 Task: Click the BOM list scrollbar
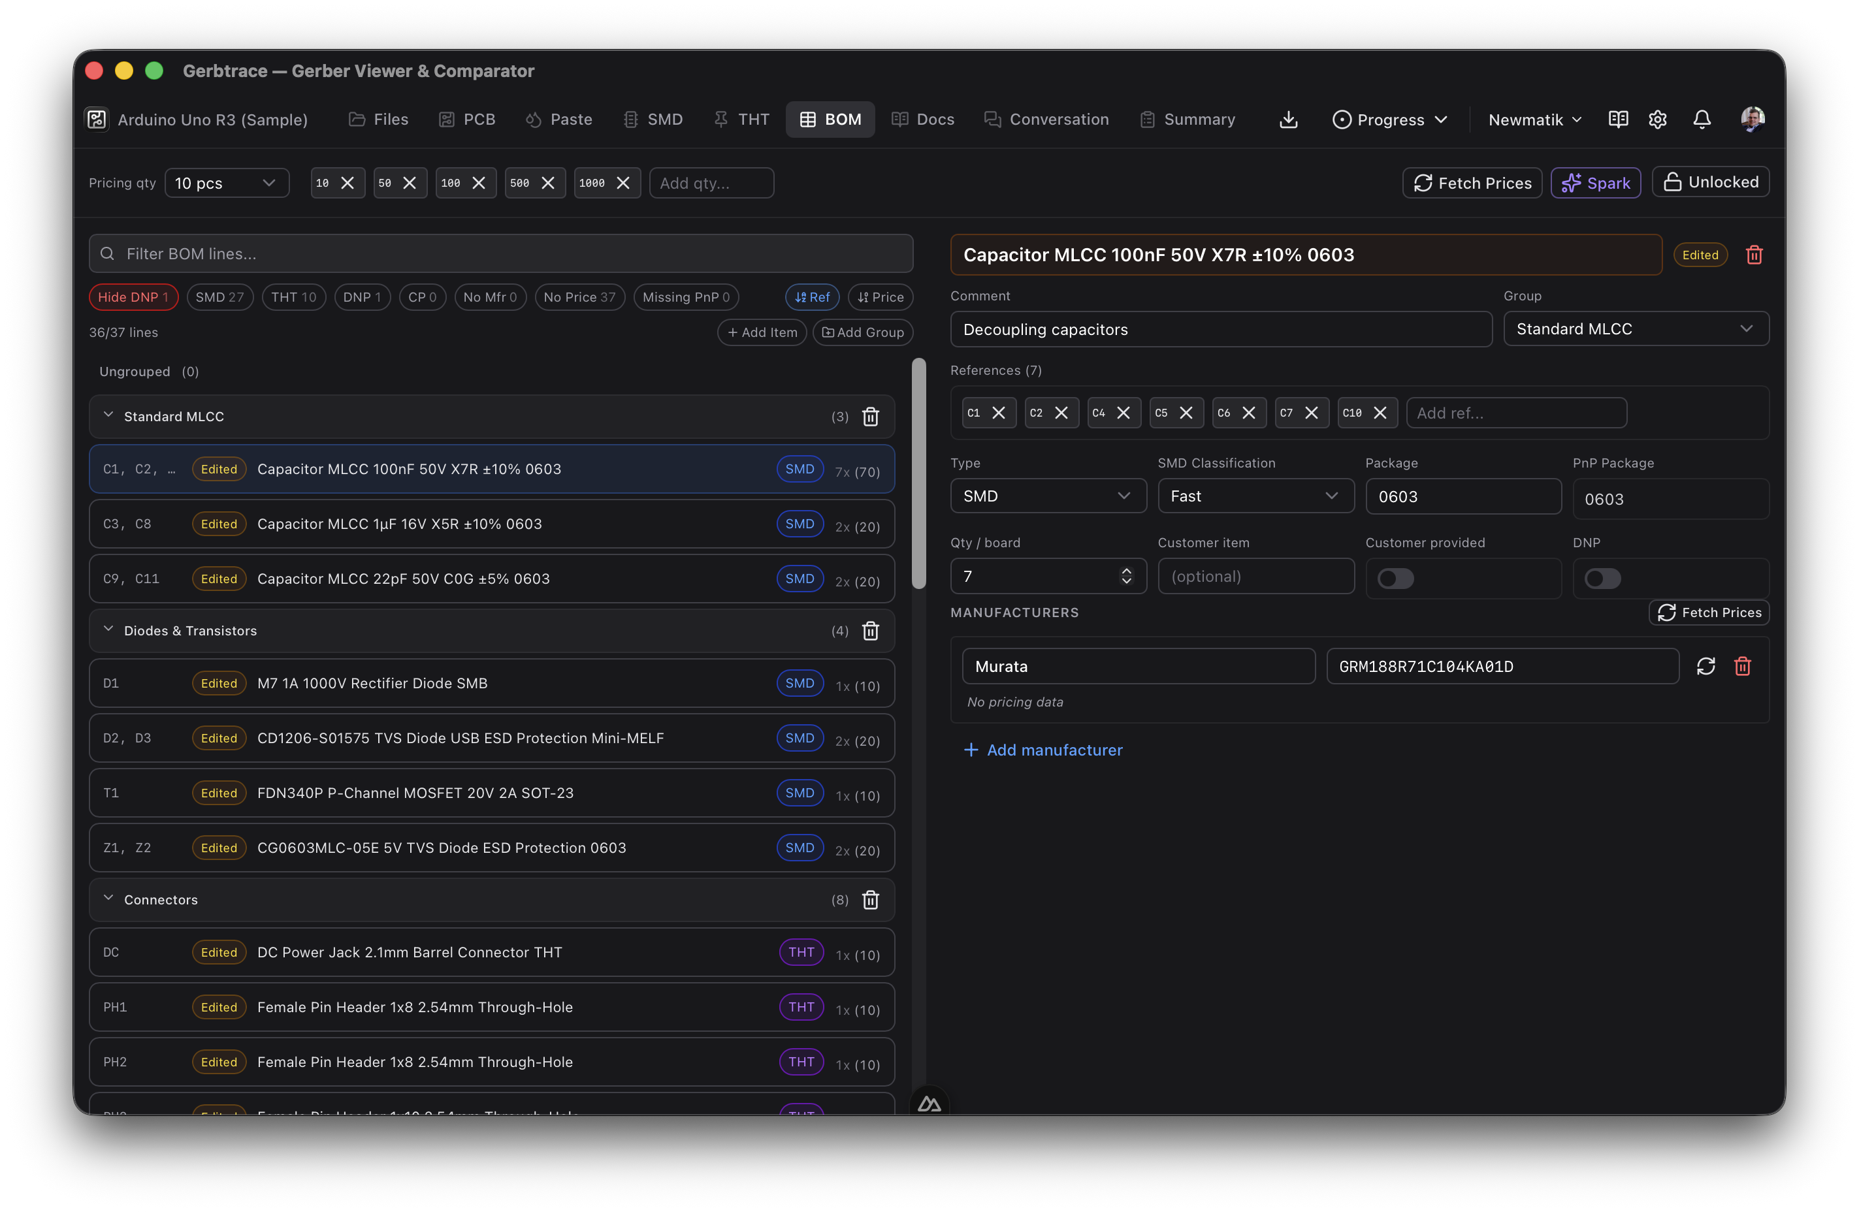(918, 473)
